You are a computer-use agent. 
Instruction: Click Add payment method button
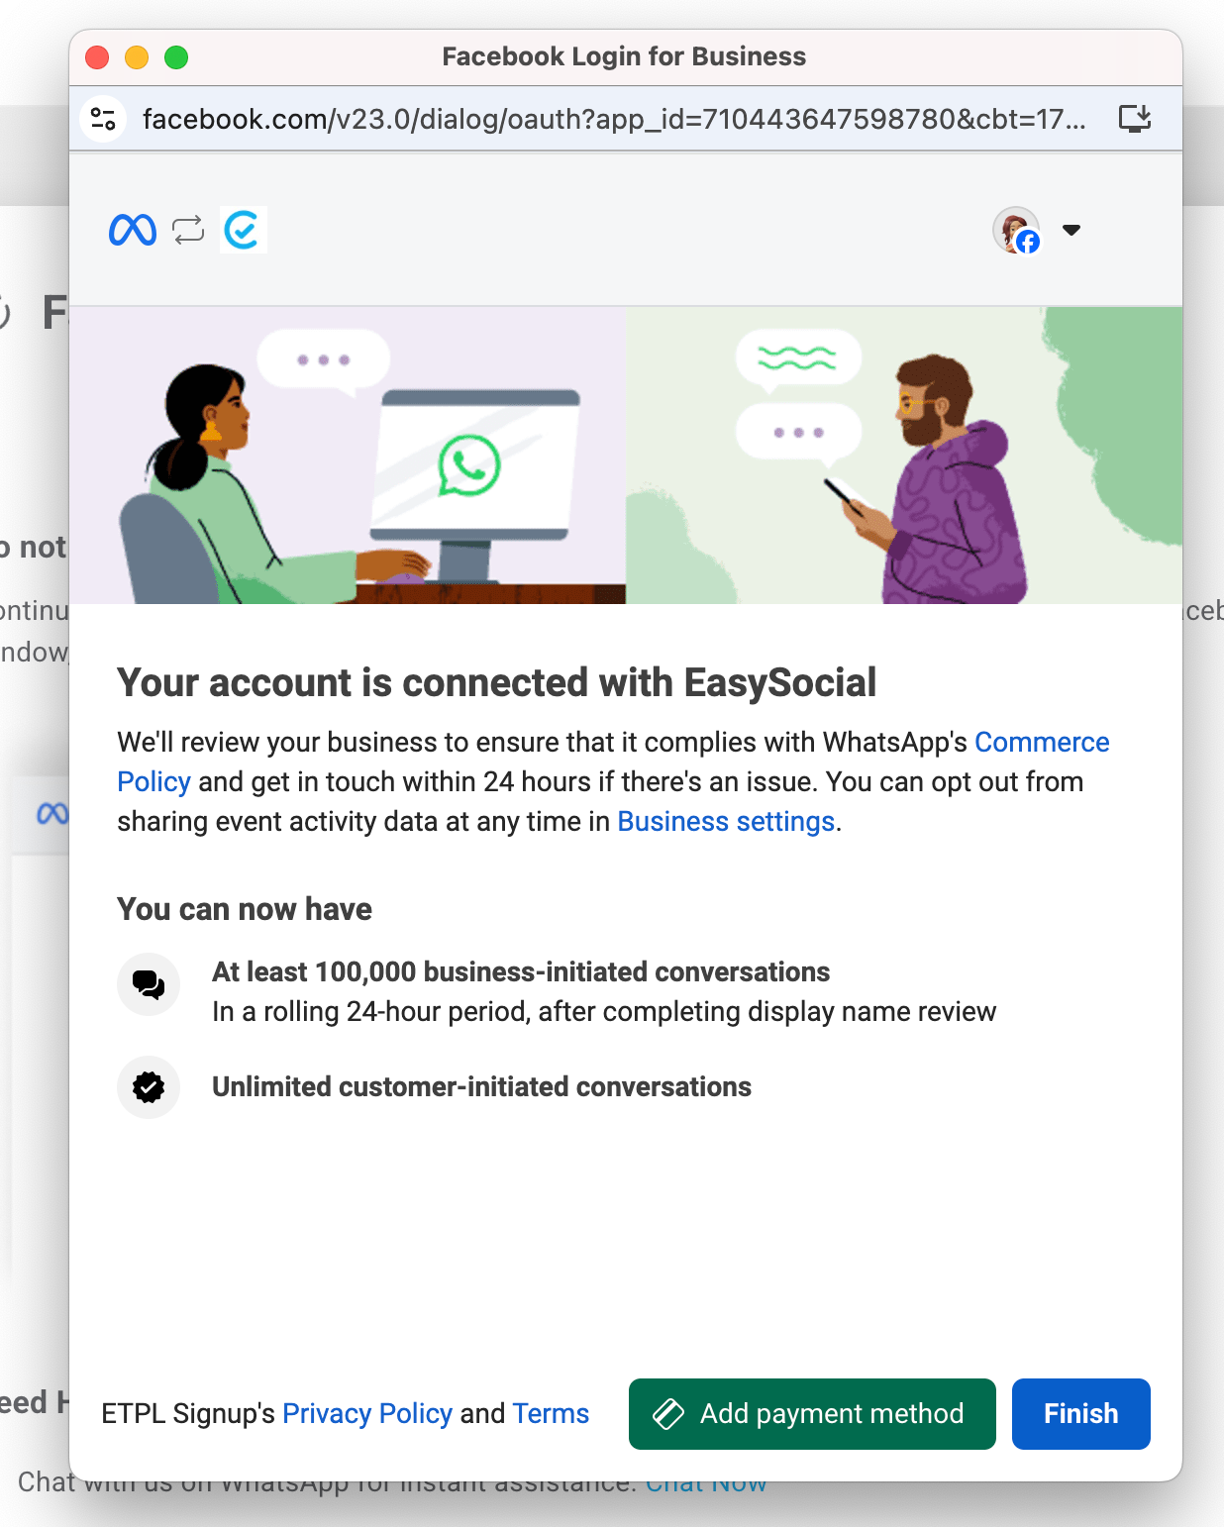pos(812,1414)
